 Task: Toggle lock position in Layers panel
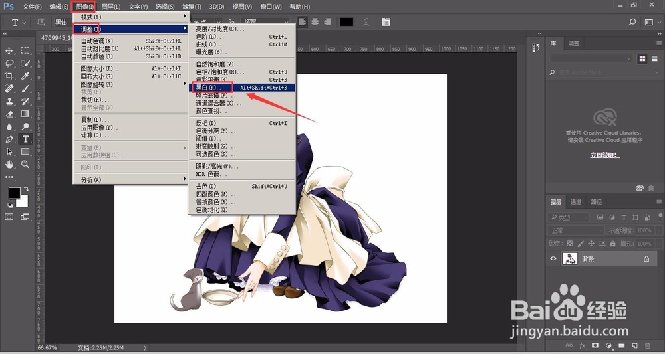coord(591,244)
